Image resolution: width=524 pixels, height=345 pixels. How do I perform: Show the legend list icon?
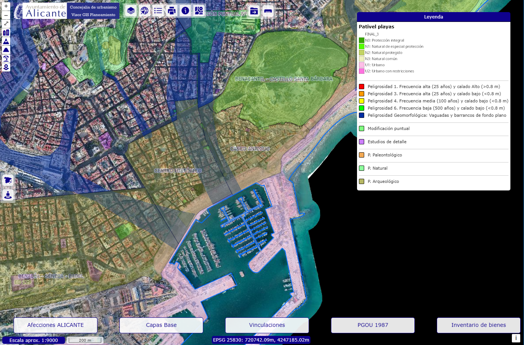click(158, 11)
